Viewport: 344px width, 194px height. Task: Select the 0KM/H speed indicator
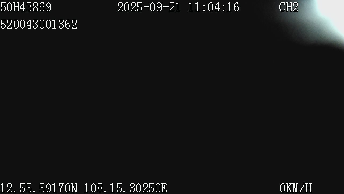pyautogui.click(x=296, y=188)
